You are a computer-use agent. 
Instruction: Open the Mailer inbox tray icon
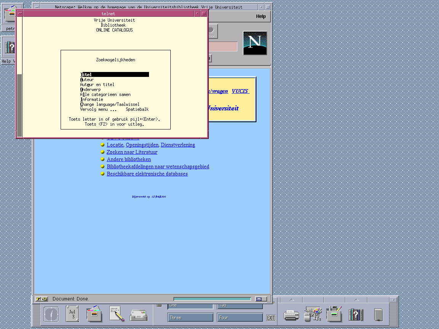pyautogui.click(x=139, y=315)
